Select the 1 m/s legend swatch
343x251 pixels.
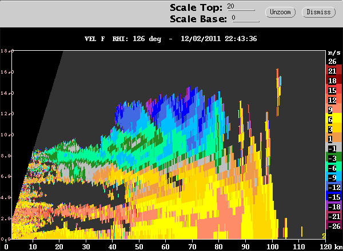click(x=332, y=139)
